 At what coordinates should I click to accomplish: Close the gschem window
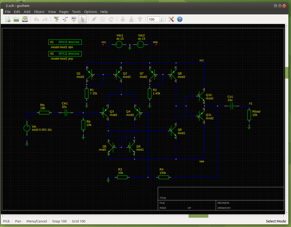point(284,6)
